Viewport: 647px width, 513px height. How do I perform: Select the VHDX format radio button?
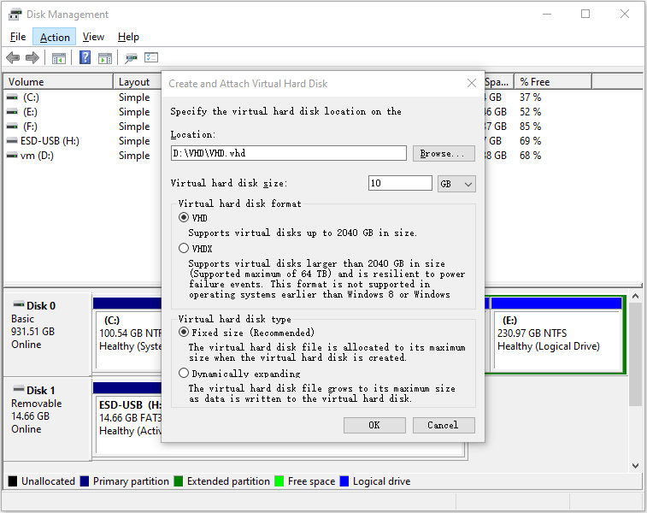pos(184,248)
